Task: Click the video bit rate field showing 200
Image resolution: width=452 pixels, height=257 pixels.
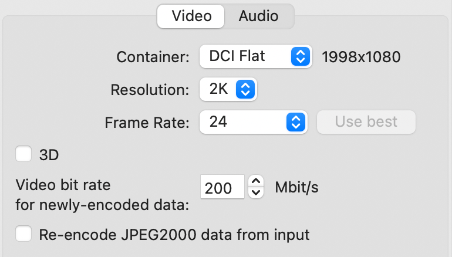Action: (x=222, y=188)
